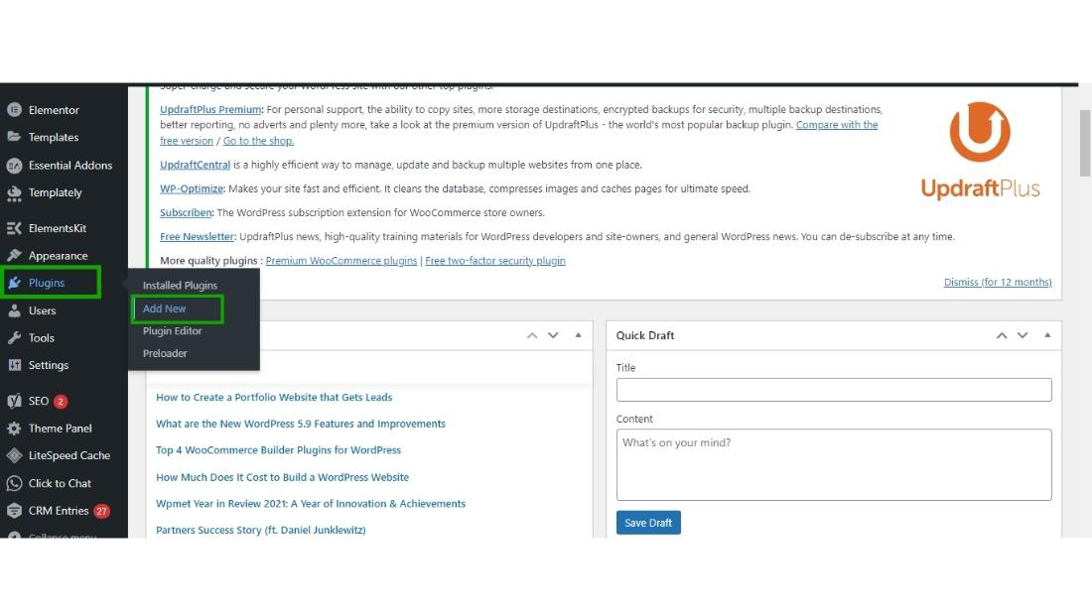Click the Tools wrench icon
The width and height of the screenshot is (1092, 614).
[14, 337]
